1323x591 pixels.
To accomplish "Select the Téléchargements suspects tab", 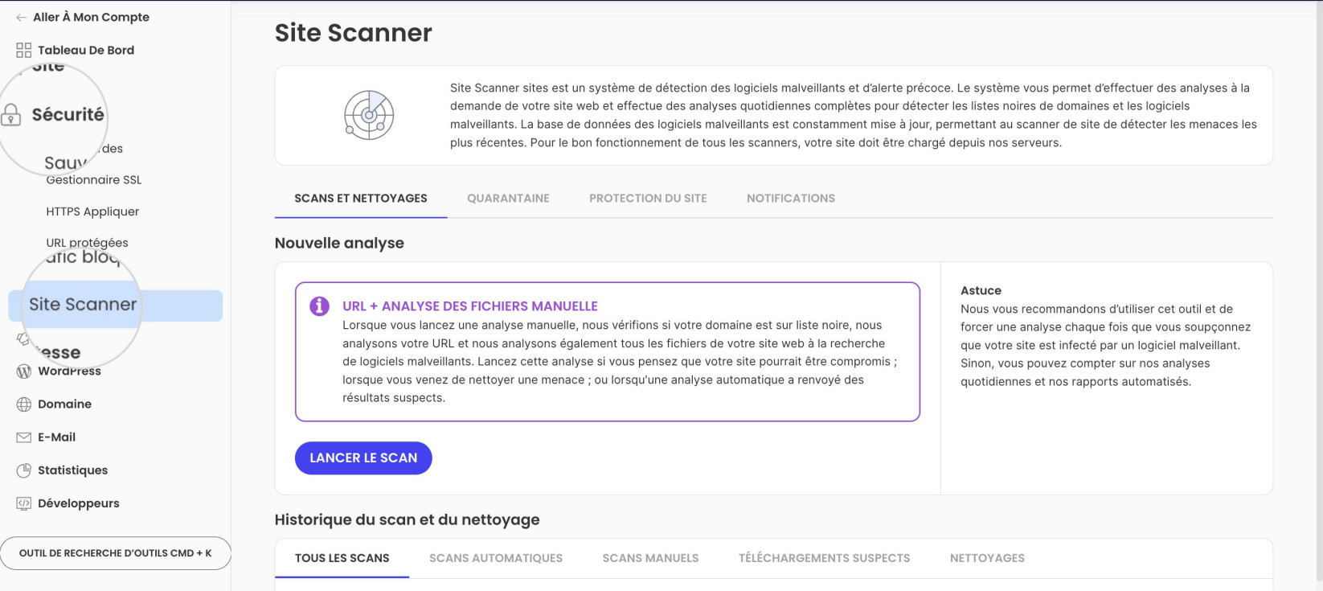I will click(x=825, y=558).
